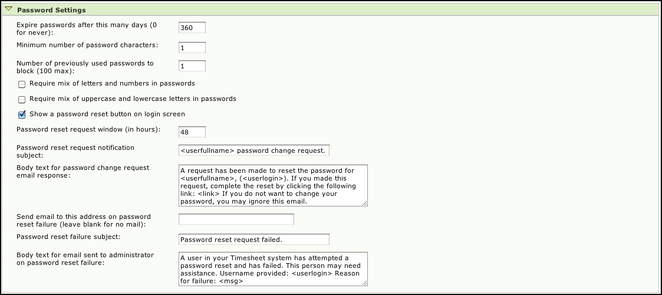Screen dimensions: 662x295
Task: Collapse the Password Settings section triangle
Action: (x=8, y=9)
